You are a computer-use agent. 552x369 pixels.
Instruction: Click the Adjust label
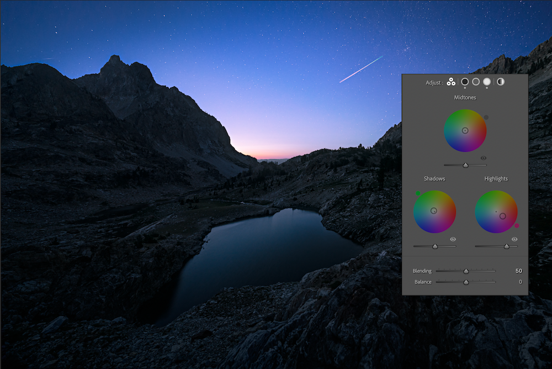pos(434,82)
